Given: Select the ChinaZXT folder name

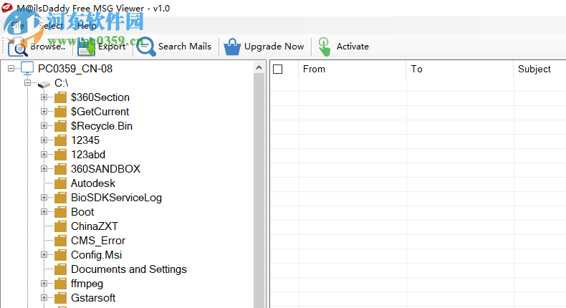Looking at the screenshot, I should (95, 226).
